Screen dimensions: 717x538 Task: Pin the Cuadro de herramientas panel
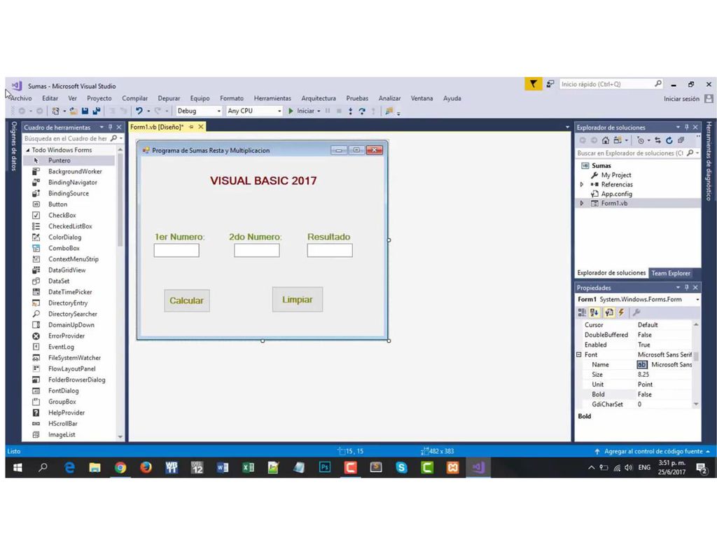tap(110, 127)
